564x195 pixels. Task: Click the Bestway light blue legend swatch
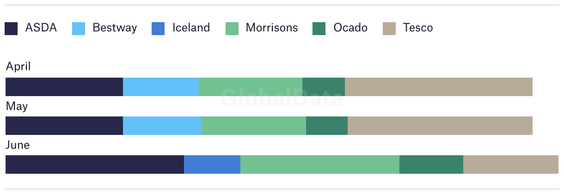79,29
